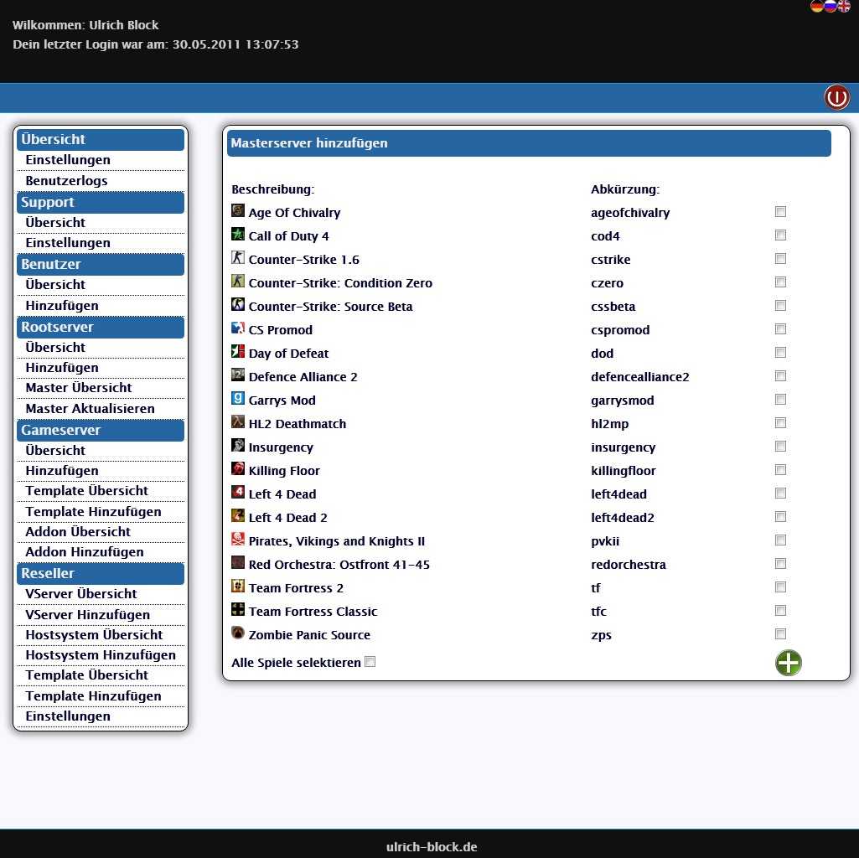Click the red logout power icon
Viewport: 859px width, 858px height.
click(836, 97)
